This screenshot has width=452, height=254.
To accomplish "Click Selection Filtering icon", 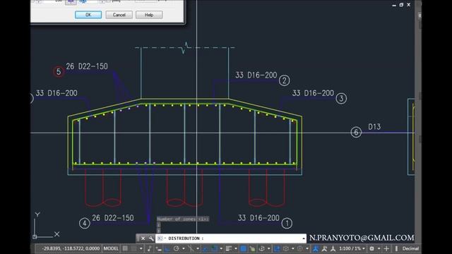I will pyautogui.click(x=285, y=248).
